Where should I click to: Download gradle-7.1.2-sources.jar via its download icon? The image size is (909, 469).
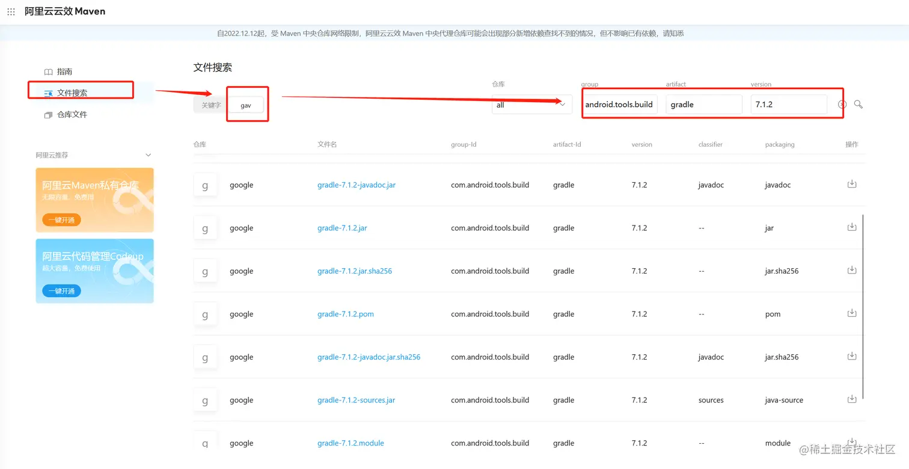pyautogui.click(x=852, y=399)
